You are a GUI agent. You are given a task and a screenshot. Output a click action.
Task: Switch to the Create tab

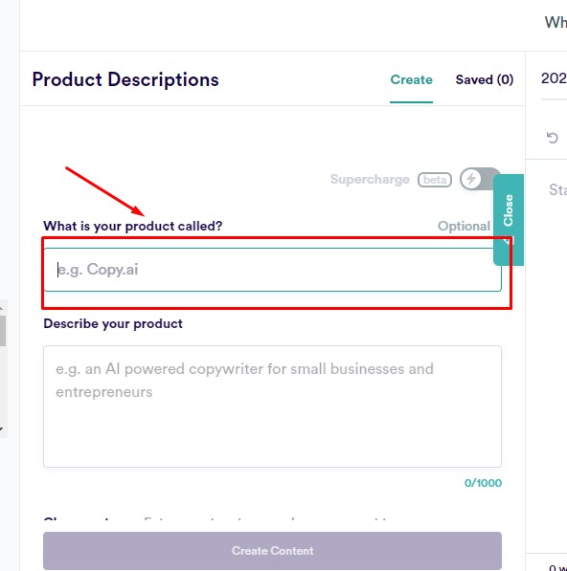(411, 79)
